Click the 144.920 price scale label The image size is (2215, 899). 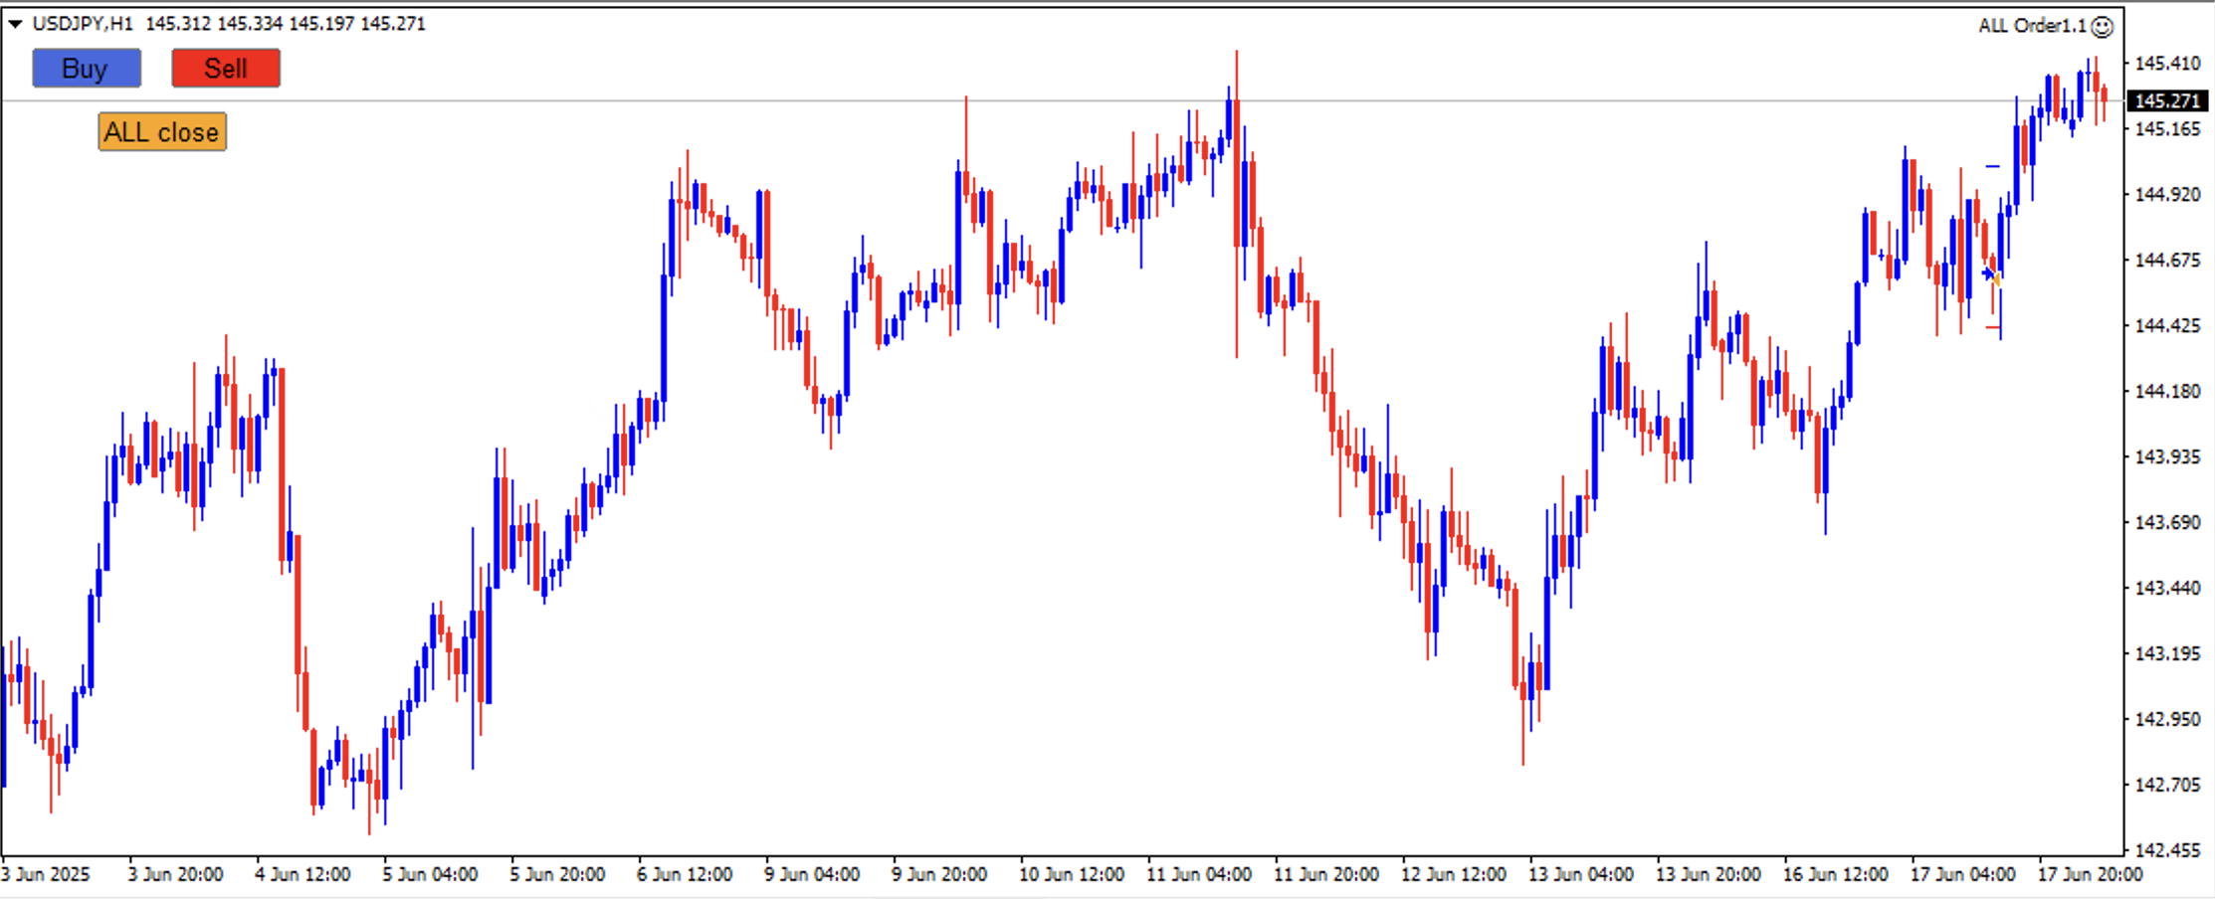(x=2167, y=195)
